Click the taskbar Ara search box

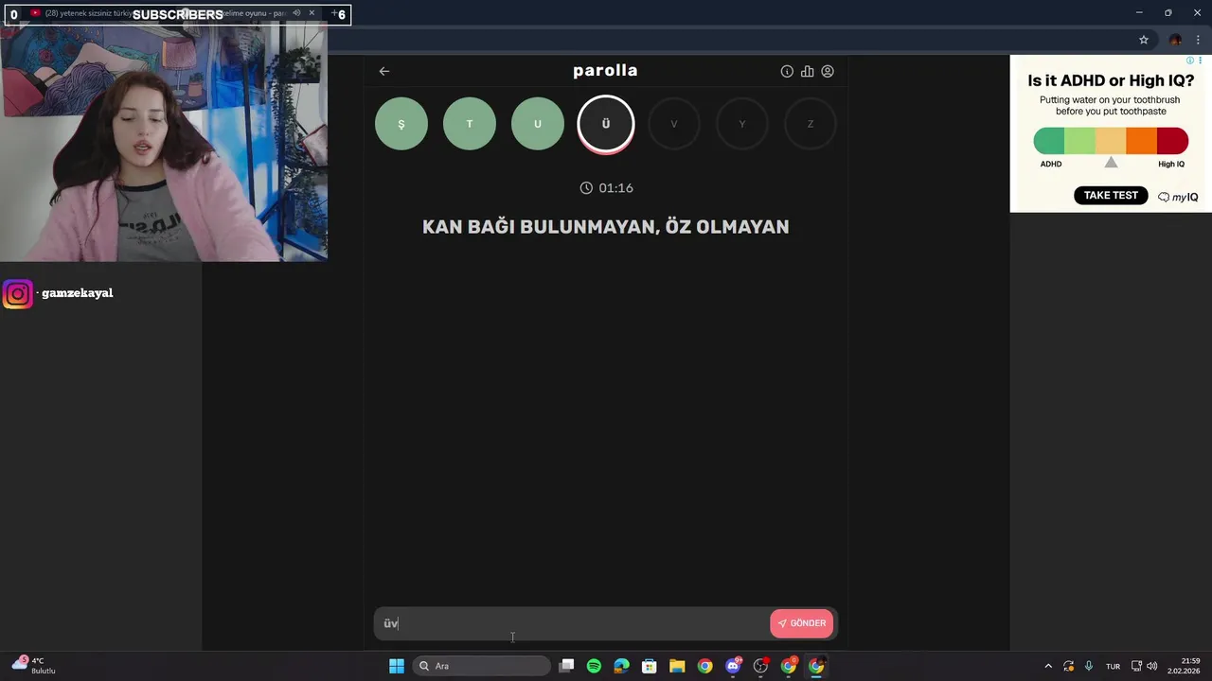click(482, 666)
